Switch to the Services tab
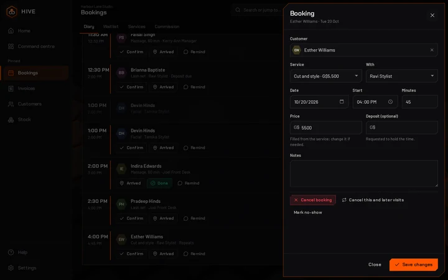The image size is (448, 280). click(136, 27)
